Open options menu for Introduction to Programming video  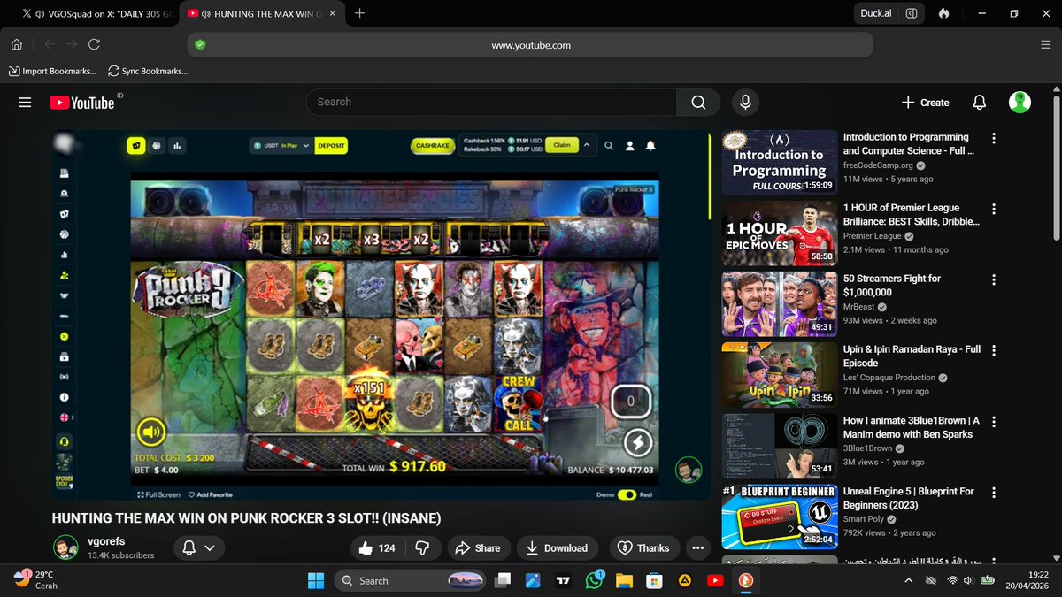(x=994, y=138)
